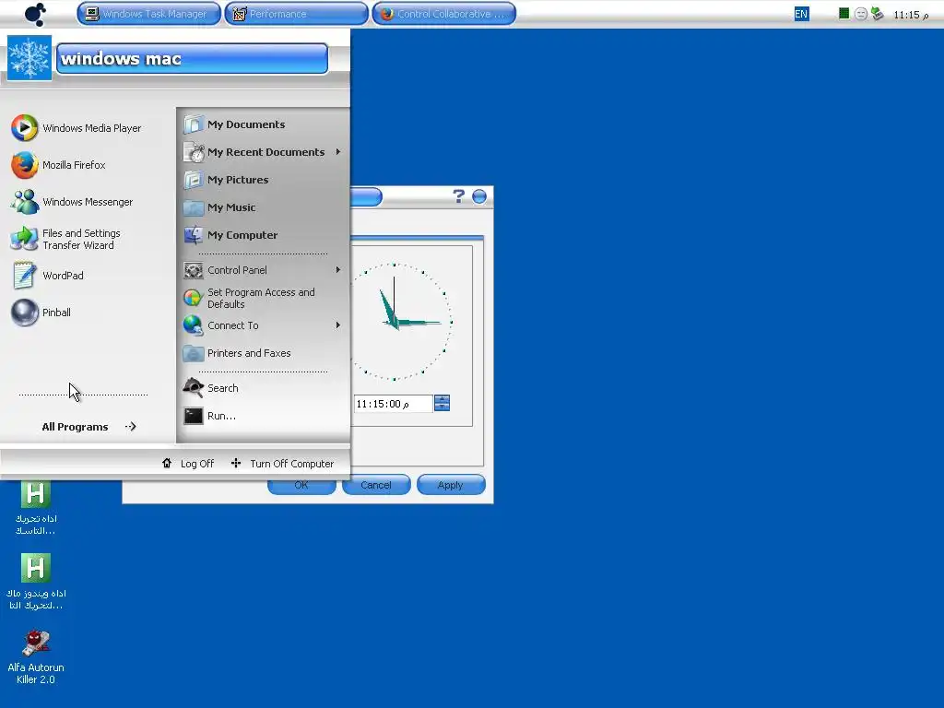
Task: Expand My Recent Documents submenu
Action: [338, 152]
